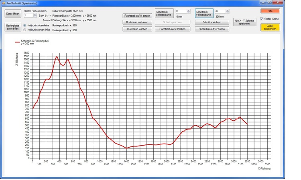The image size is (301, 180).
Task: Click the curve peak near x=350
Action: [57, 57]
